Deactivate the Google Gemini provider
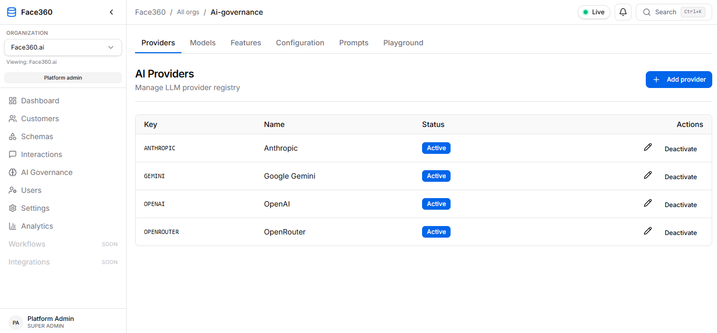Screen dimensions: 717x333 (681, 177)
